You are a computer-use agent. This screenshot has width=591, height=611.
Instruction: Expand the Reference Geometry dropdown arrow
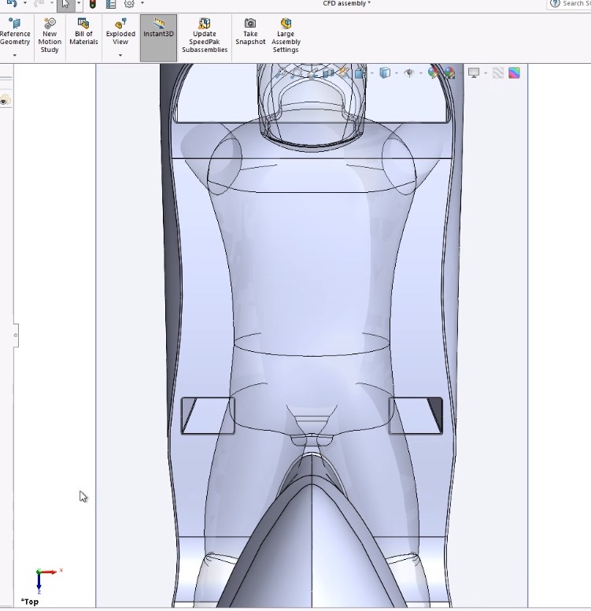14,56
